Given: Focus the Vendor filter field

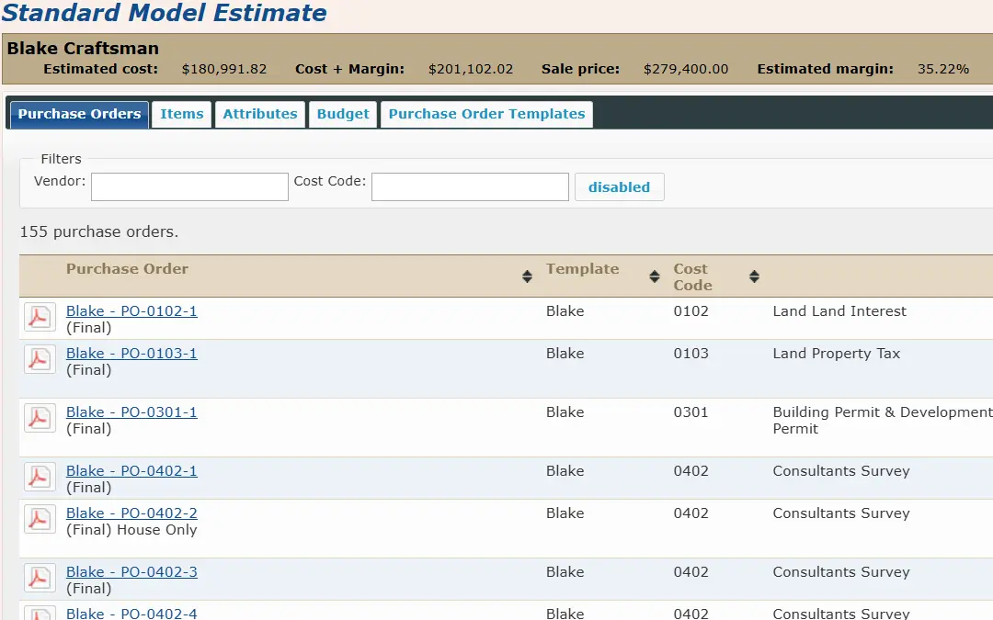Looking at the screenshot, I should 189,187.
